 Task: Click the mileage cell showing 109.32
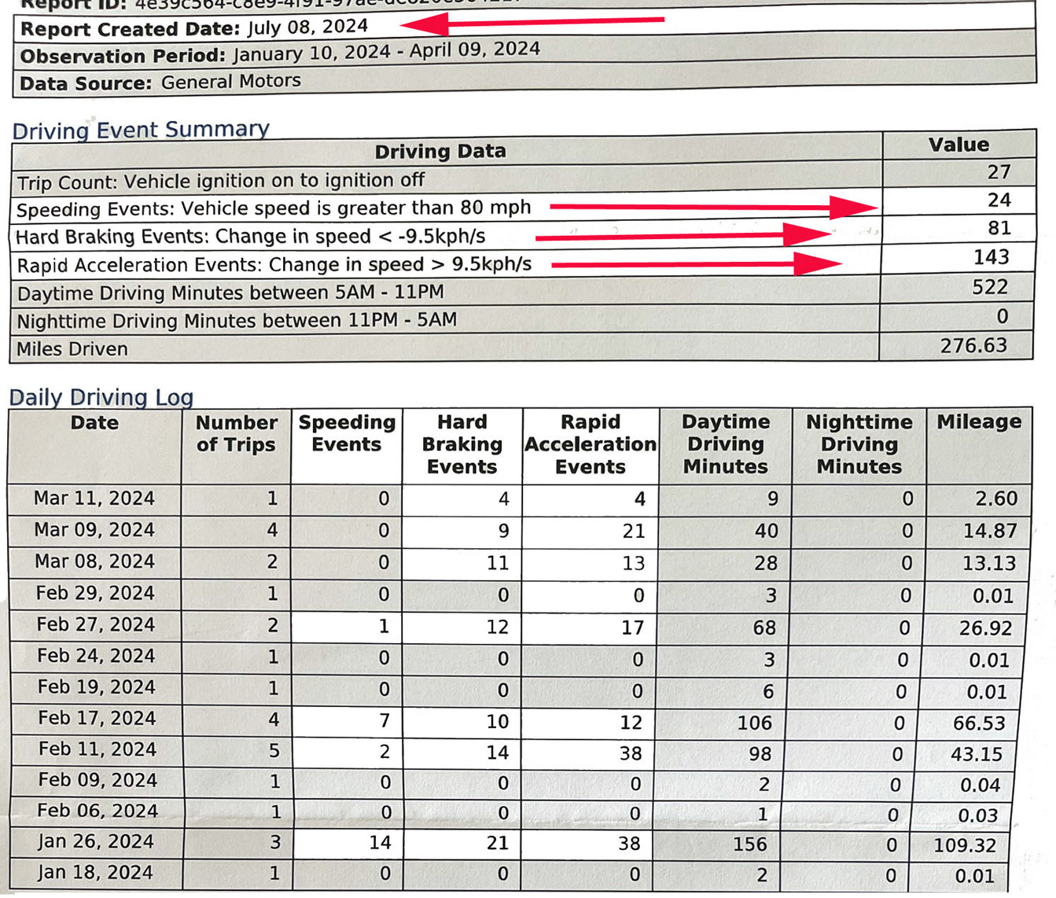965,845
